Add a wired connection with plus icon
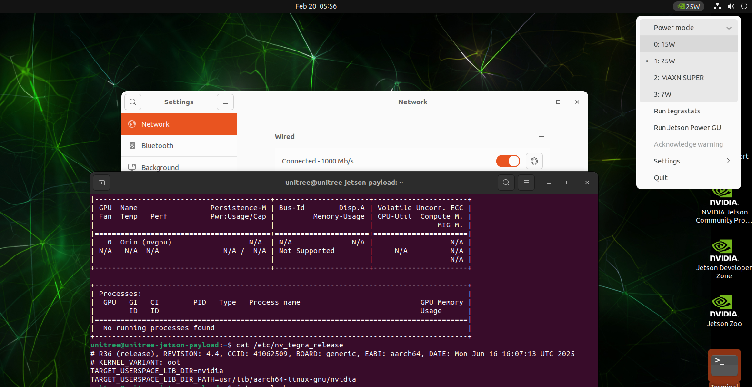 click(541, 137)
